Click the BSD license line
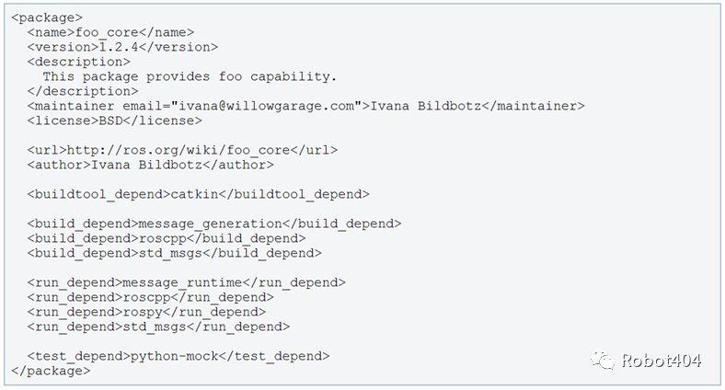The height and width of the screenshot is (390, 725). 115,120
